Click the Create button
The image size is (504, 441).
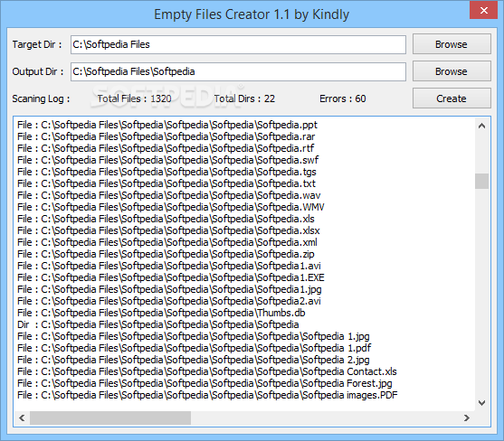[x=452, y=99]
